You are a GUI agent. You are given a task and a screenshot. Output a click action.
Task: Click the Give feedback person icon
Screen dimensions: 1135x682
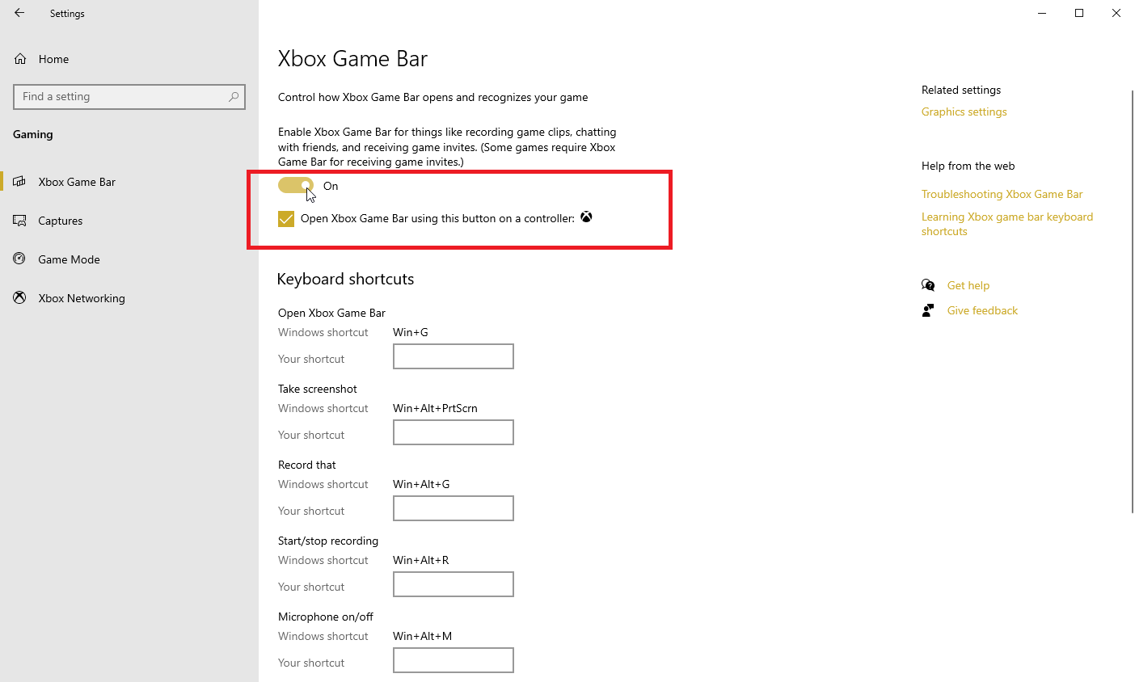pos(928,310)
